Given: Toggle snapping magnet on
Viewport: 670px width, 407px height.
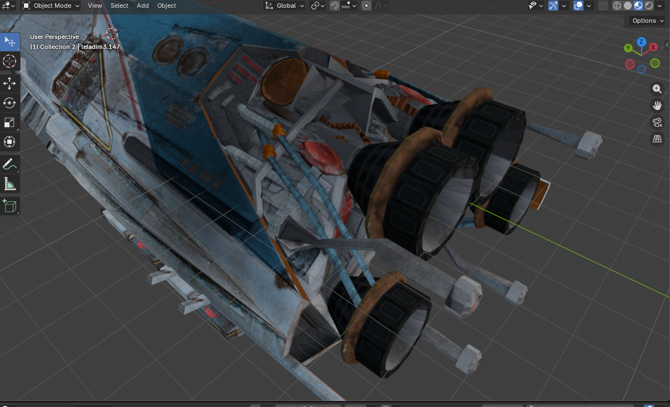Looking at the screenshot, I should (335, 6).
